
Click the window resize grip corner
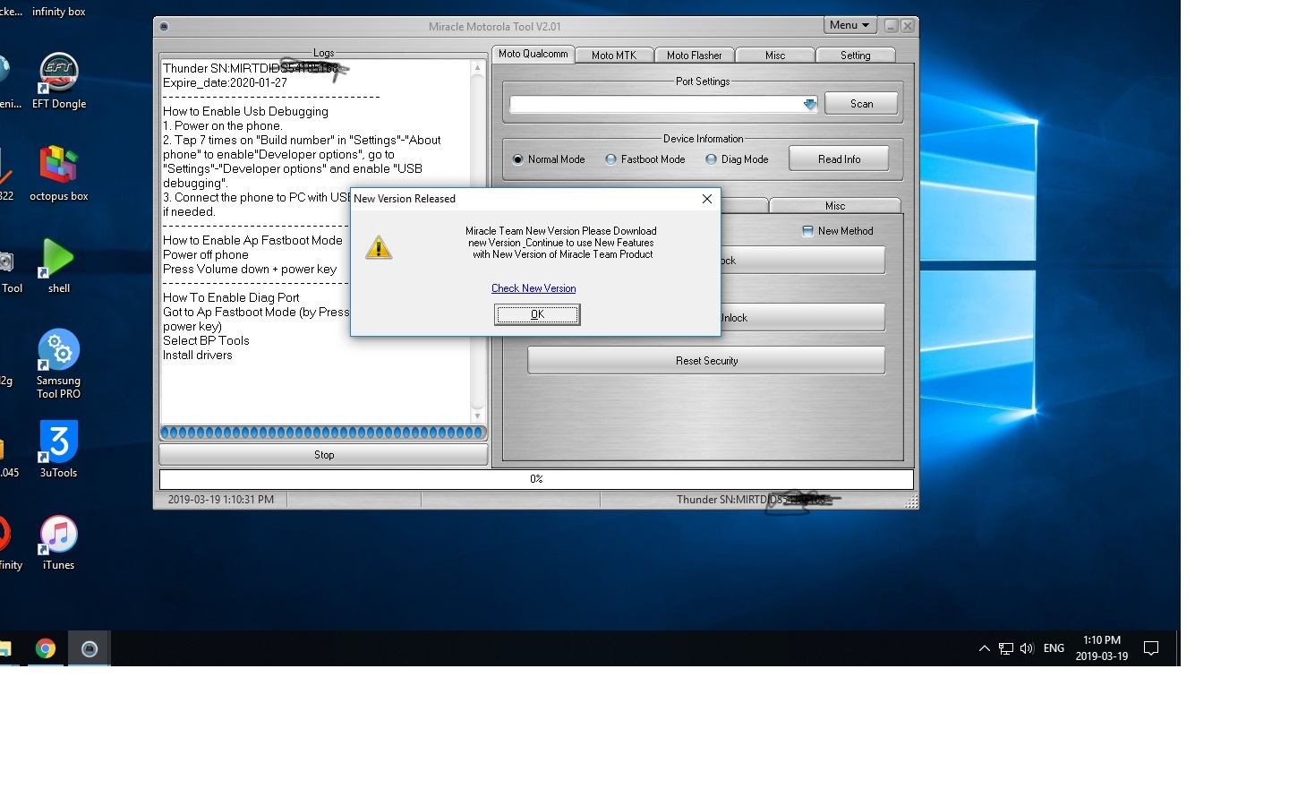(911, 502)
